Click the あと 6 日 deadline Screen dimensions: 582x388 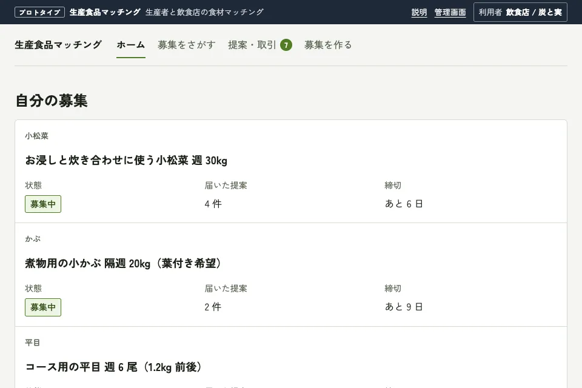click(x=404, y=204)
